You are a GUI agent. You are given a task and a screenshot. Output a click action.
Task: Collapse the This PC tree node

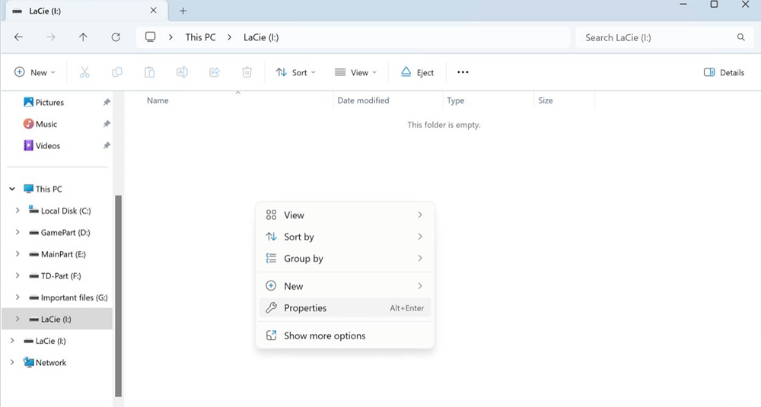[12, 189]
